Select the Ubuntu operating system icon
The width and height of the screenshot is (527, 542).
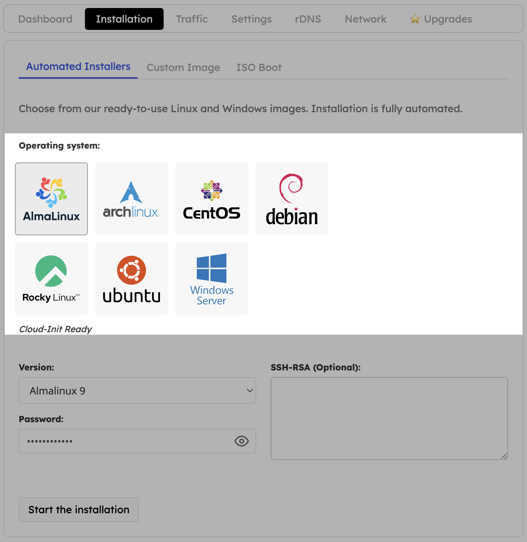[x=131, y=279]
